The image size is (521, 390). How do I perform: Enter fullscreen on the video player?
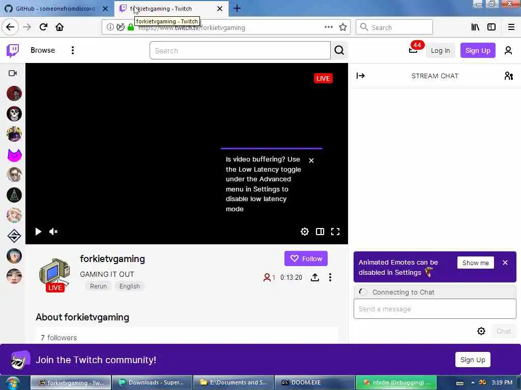point(335,232)
